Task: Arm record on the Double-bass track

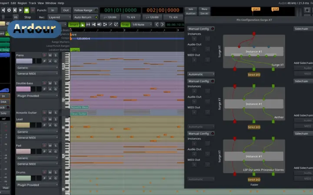Action: (44, 83)
